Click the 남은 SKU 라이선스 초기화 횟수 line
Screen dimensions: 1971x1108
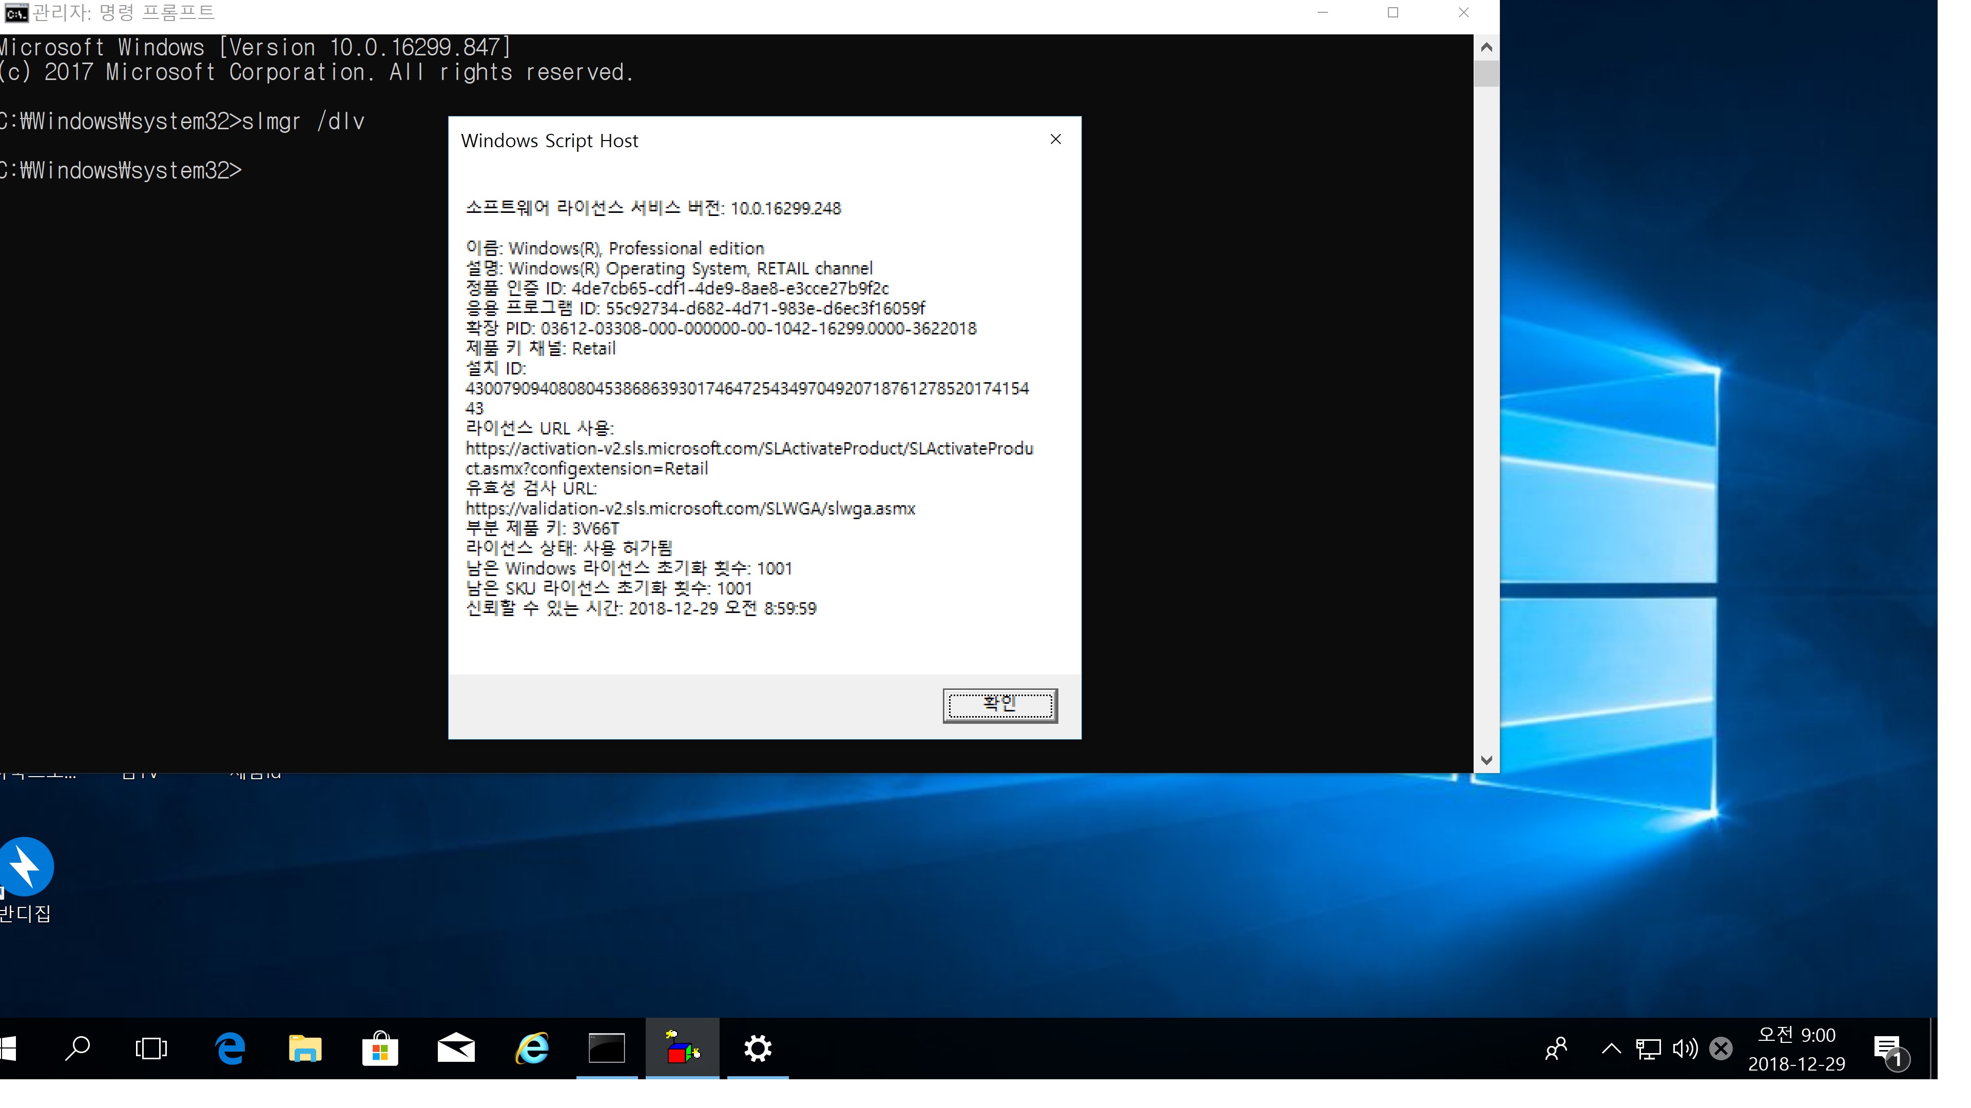click(x=608, y=588)
